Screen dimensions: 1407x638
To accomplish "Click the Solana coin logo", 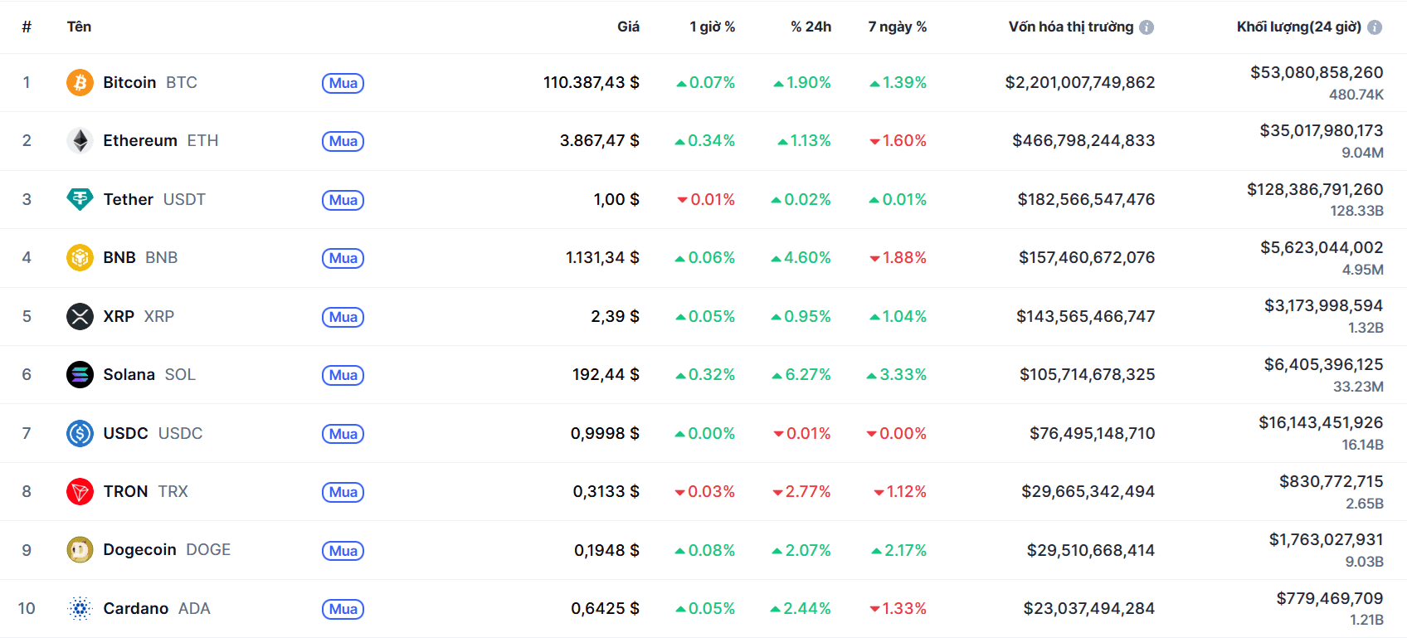I will pos(80,375).
